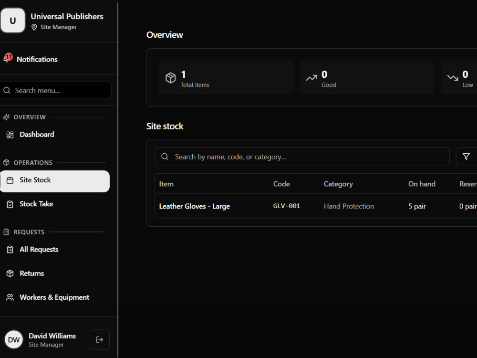Image resolution: width=477 pixels, height=358 pixels.
Task: Select Leather Gloves - Large row item
Action: (195, 206)
